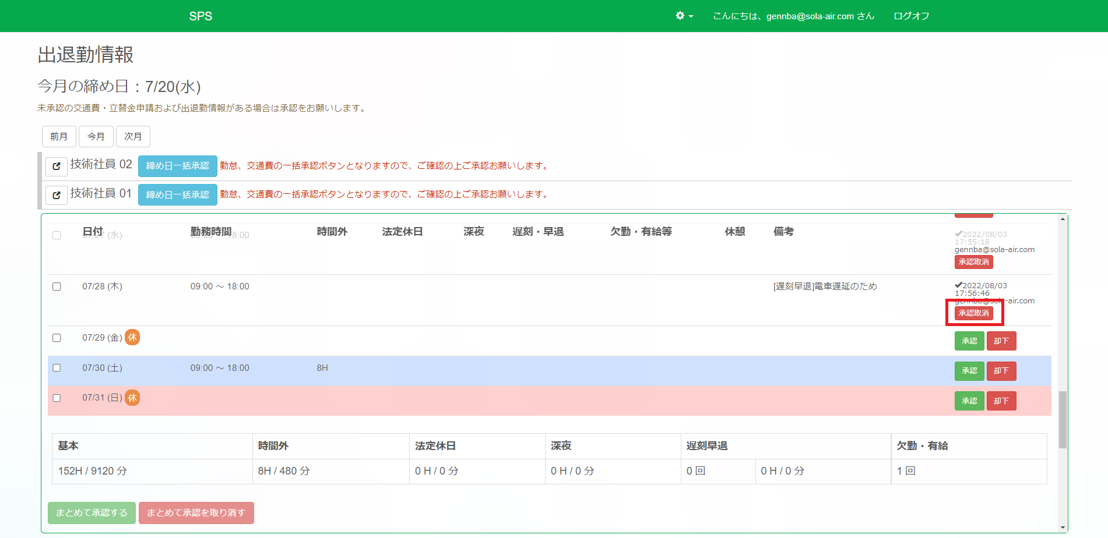Tick the checkbox for 07/28 (木)
1108x538 pixels.
(x=57, y=286)
